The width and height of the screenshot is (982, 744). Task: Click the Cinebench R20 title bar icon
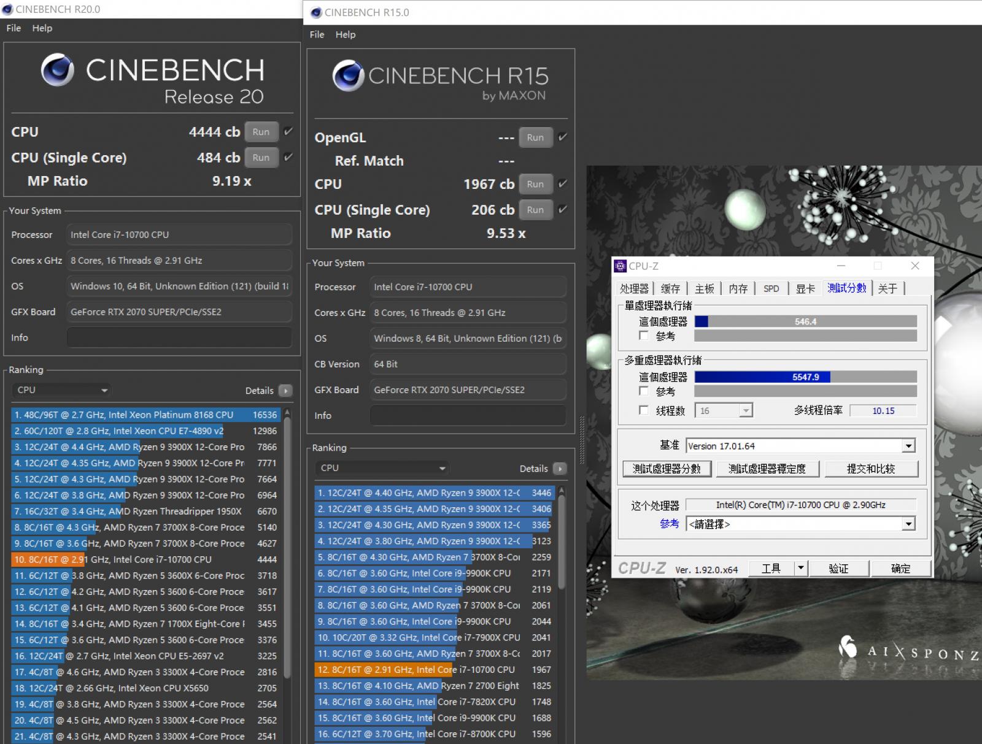pyautogui.click(x=7, y=9)
